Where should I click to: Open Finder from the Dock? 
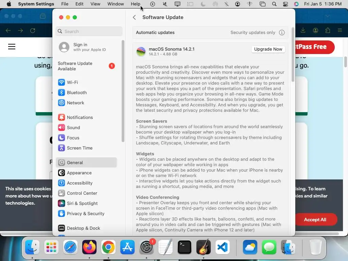(32, 247)
